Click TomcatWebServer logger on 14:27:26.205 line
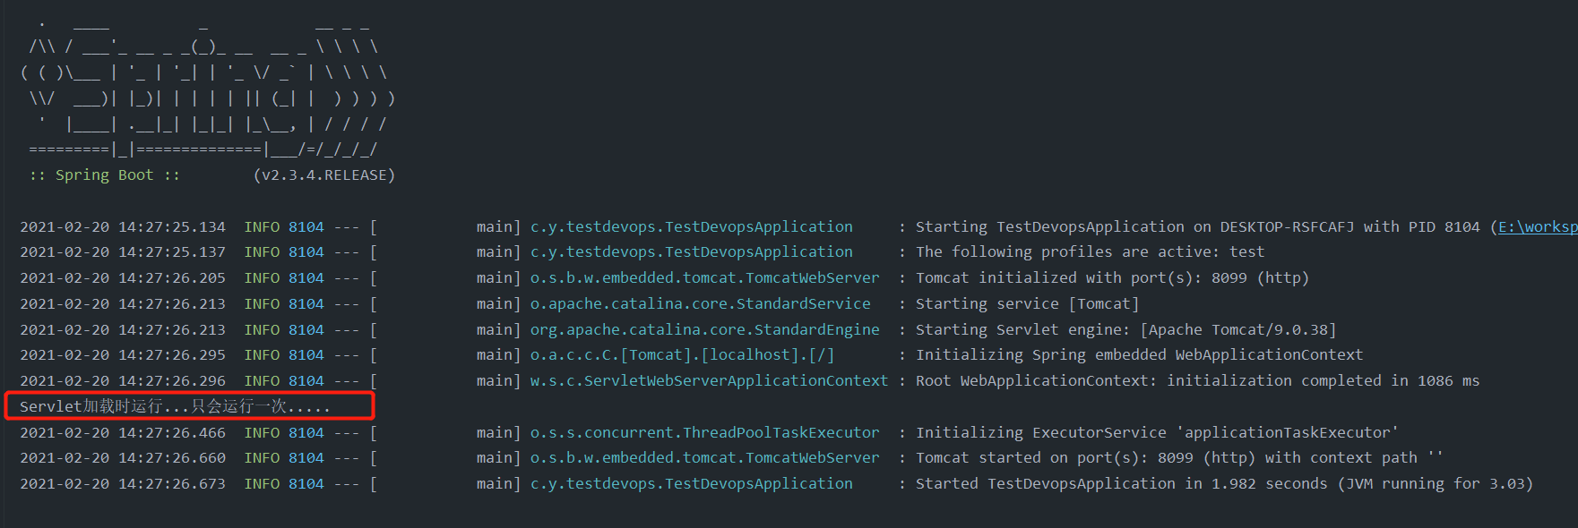This screenshot has width=1578, height=528. coord(705,278)
